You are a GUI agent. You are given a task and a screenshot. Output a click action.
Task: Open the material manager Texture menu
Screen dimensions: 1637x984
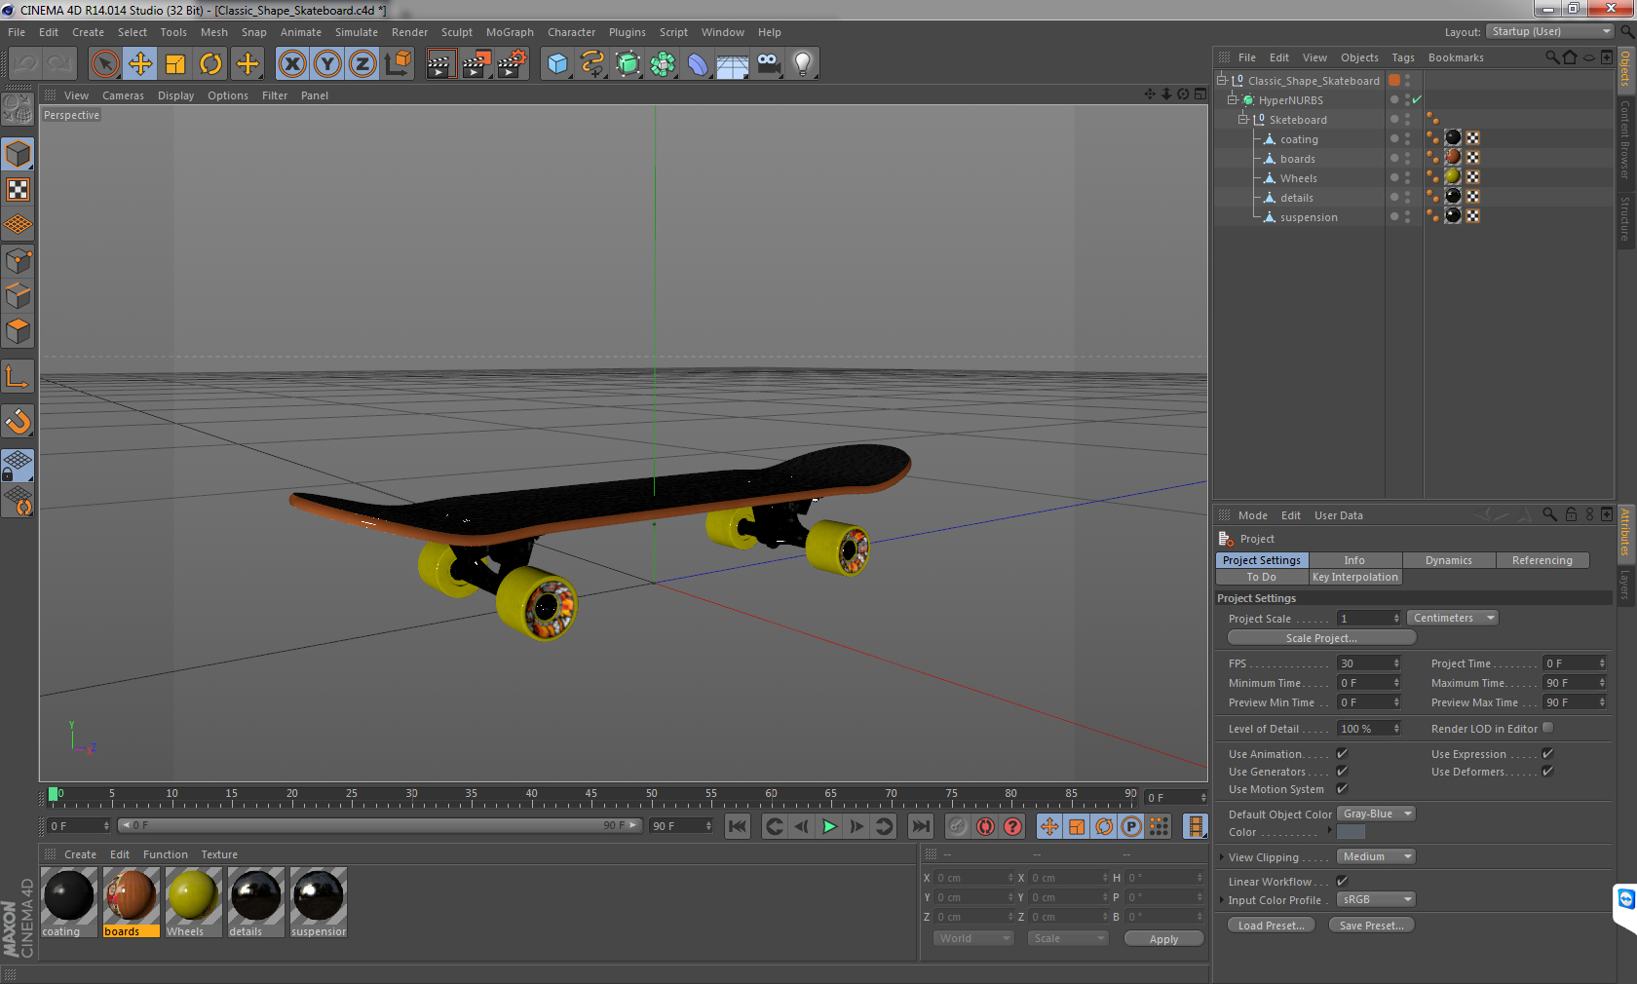(x=219, y=854)
